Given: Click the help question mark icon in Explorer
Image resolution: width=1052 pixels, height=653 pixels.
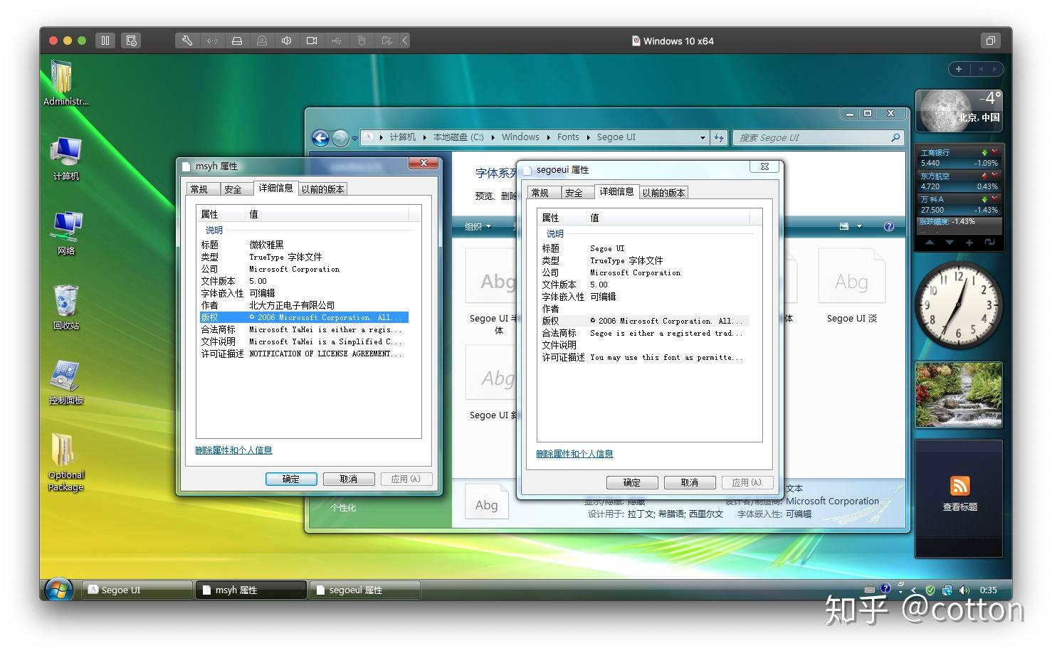Looking at the screenshot, I should [888, 226].
